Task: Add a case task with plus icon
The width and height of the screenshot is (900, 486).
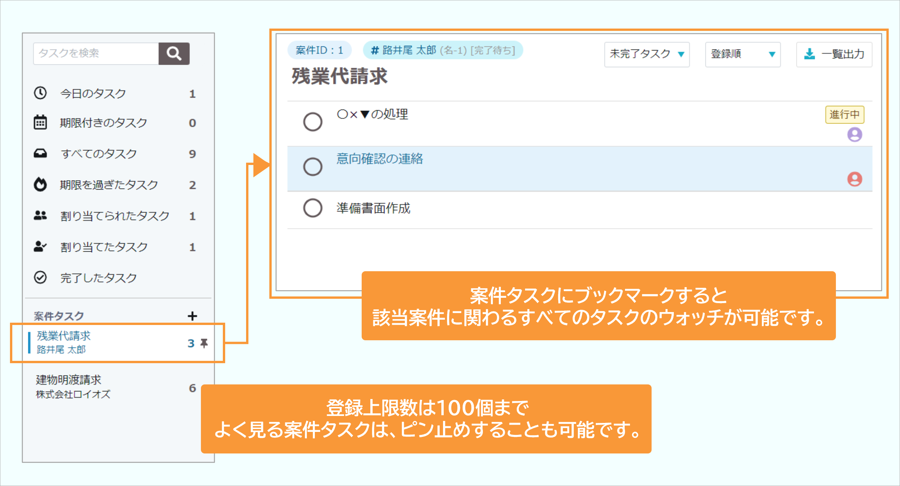Action: 192,316
